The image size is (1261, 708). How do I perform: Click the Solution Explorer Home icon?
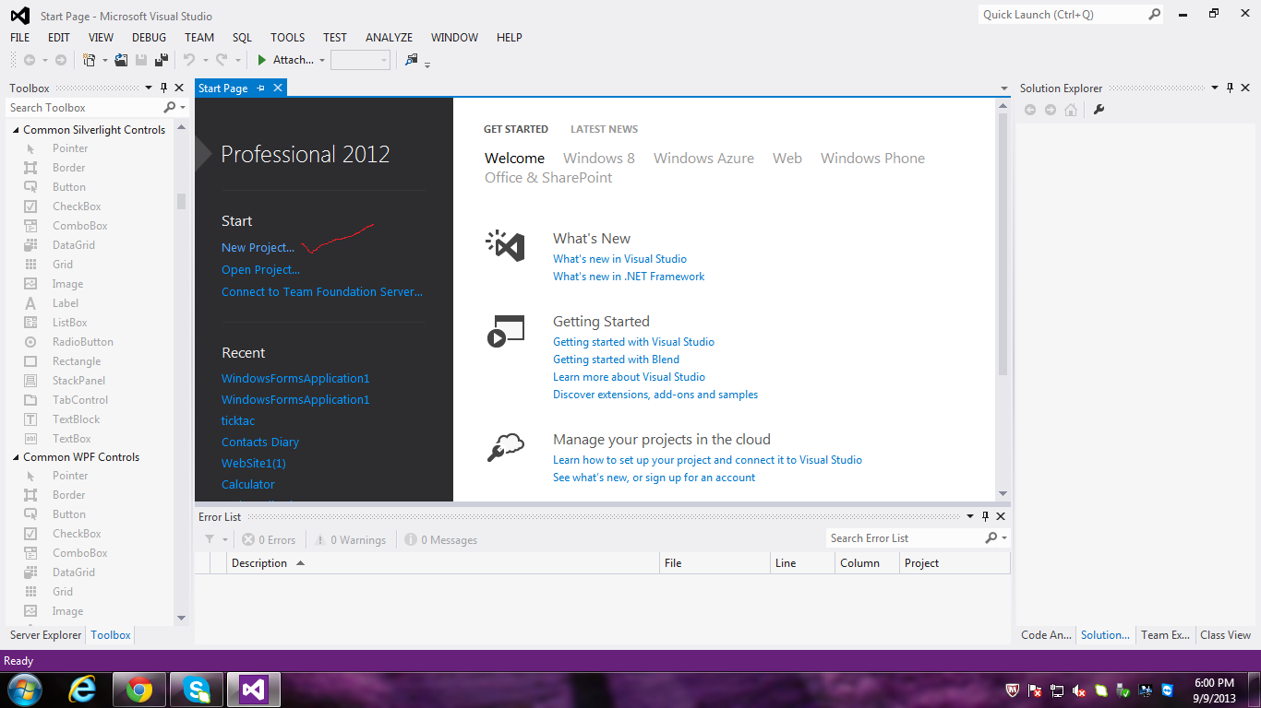coord(1071,110)
